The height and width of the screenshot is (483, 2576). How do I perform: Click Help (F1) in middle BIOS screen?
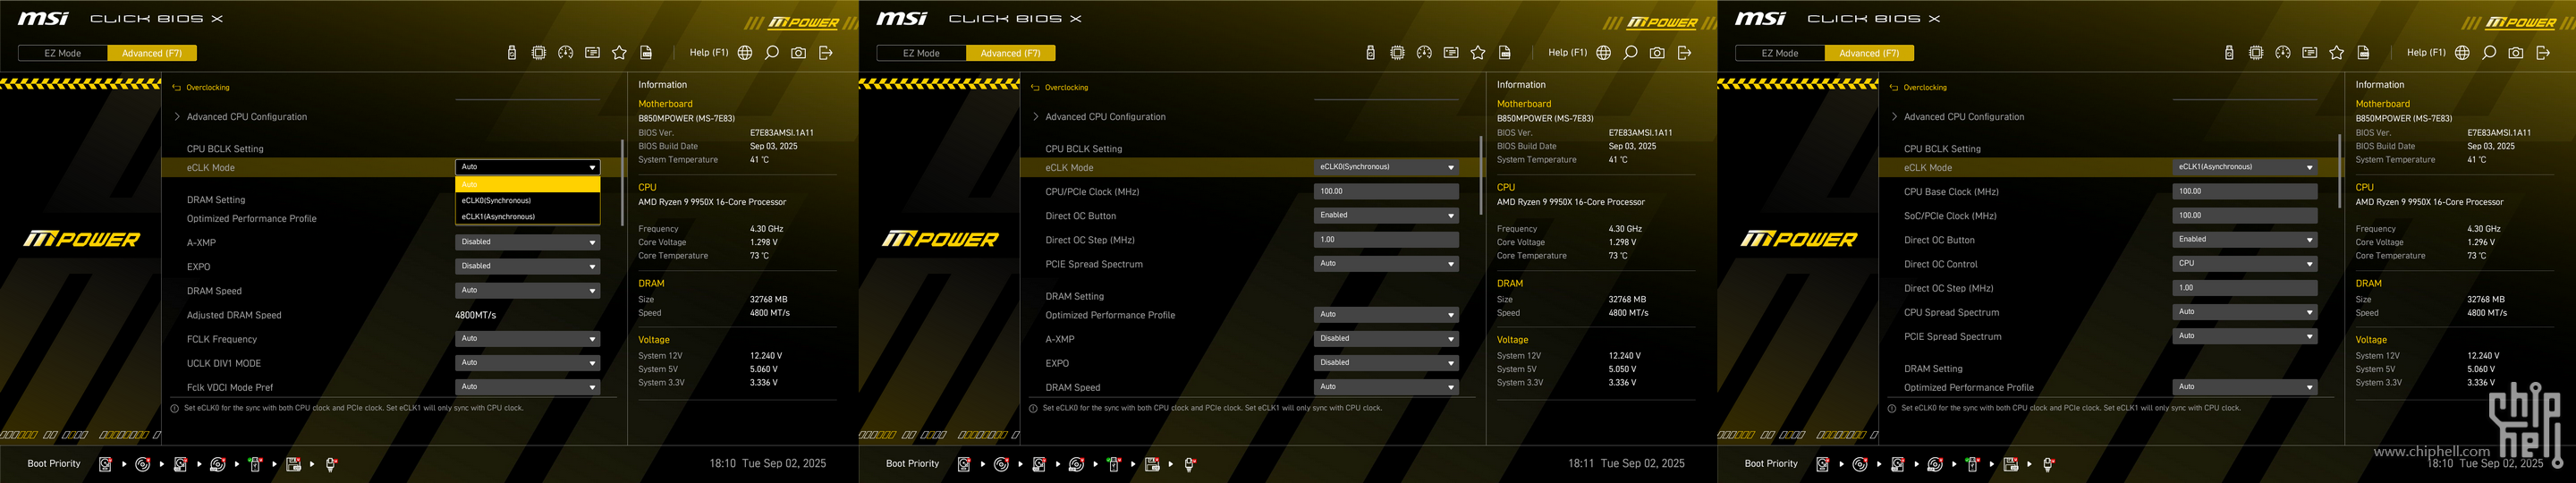[1567, 53]
